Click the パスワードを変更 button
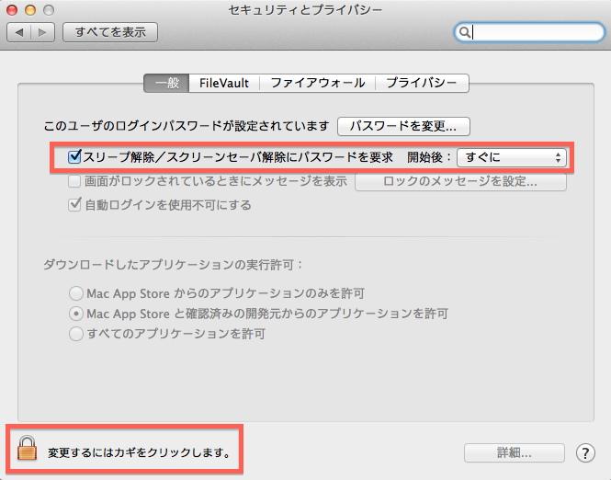The height and width of the screenshot is (480, 611). click(403, 125)
